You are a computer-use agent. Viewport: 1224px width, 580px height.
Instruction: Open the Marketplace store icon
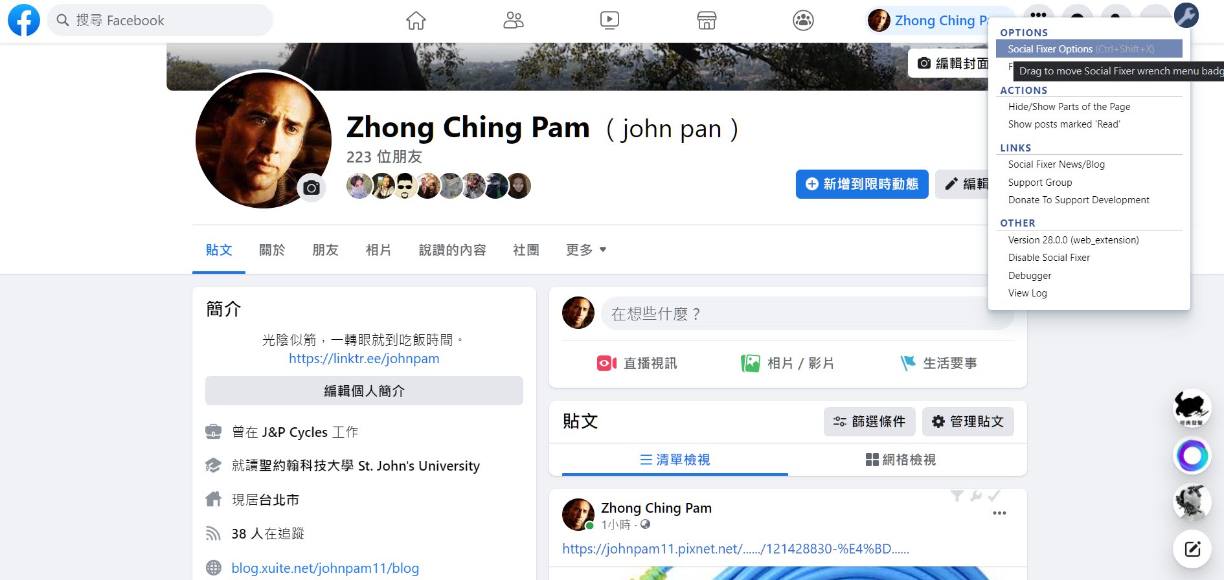tap(707, 21)
